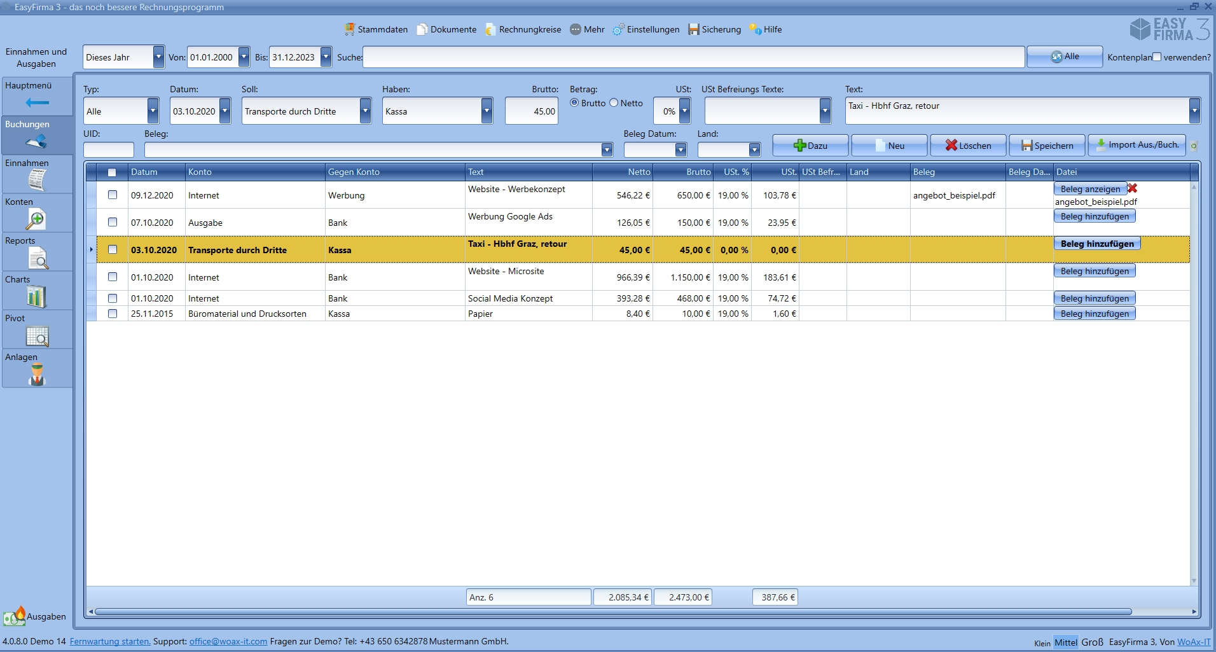Check the Papier row checkbox
1216x652 pixels.
point(113,313)
